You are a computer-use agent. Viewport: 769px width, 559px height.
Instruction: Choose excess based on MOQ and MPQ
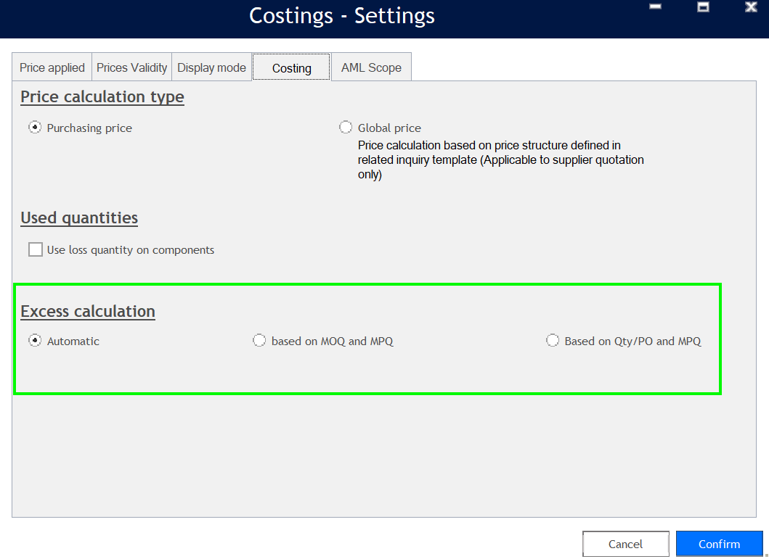coord(259,341)
